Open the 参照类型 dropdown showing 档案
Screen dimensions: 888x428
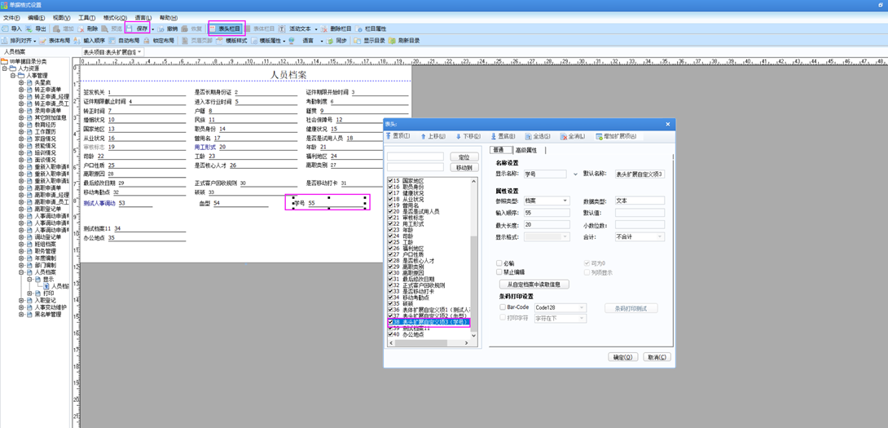pos(565,201)
